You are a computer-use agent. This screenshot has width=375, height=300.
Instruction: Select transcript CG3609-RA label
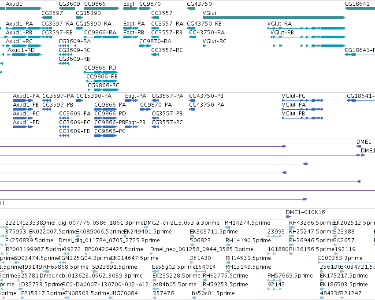[x=74, y=41]
